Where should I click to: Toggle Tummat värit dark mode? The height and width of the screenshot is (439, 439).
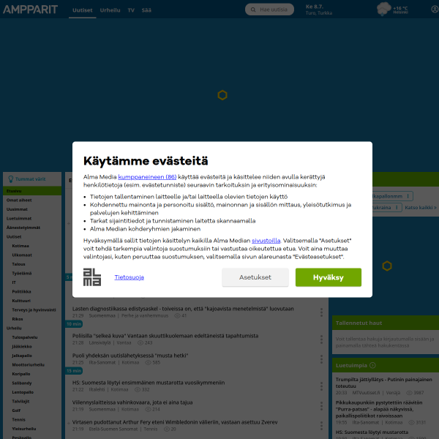coord(30,179)
